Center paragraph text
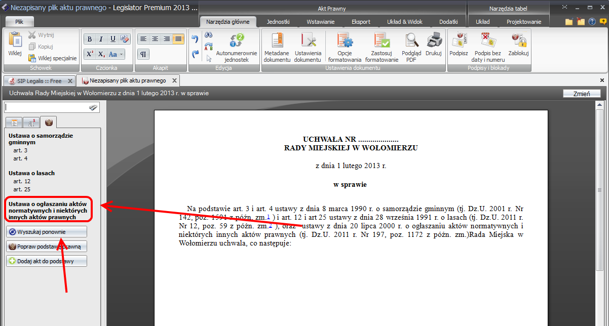This screenshot has height=326, width=609. pyautogui.click(x=155, y=39)
